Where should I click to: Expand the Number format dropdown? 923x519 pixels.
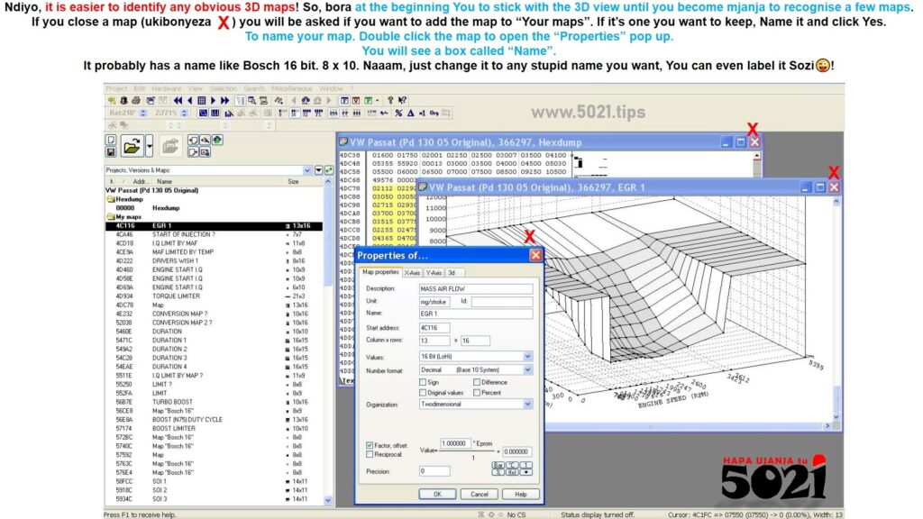pos(527,369)
